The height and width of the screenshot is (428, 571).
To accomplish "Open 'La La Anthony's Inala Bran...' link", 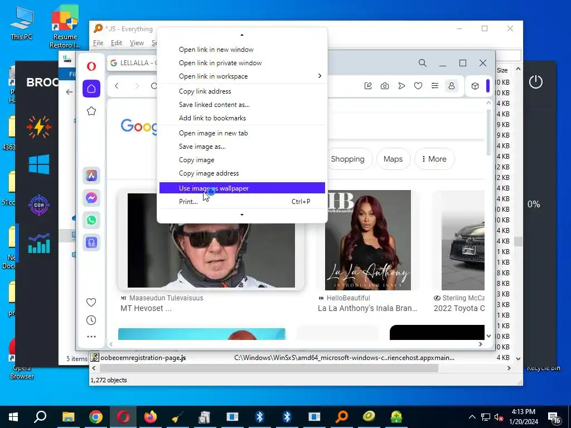I will coord(367,308).
